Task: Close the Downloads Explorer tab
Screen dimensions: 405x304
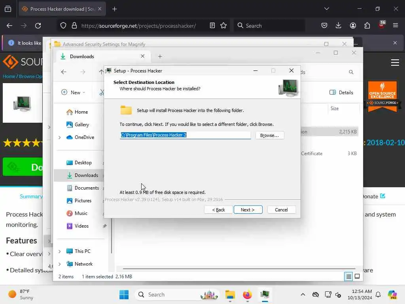Action: (x=142, y=56)
